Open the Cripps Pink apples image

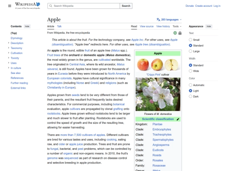158,65
